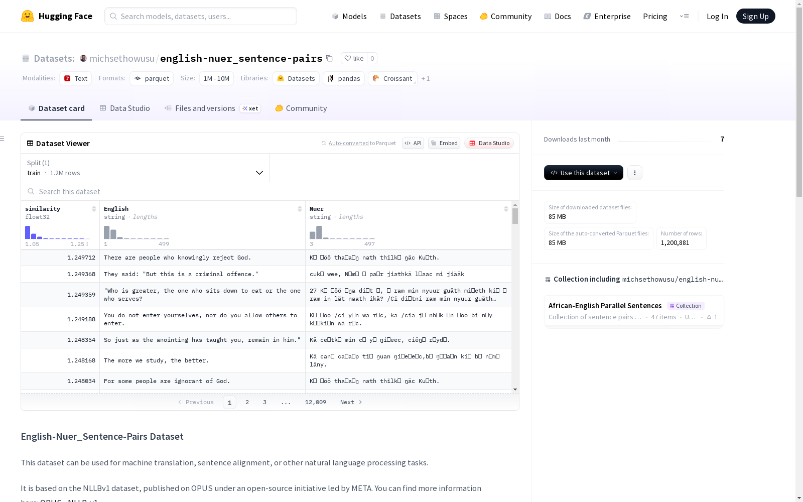Open michsethowusu user profile link
The image size is (803, 502).
(121, 58)
